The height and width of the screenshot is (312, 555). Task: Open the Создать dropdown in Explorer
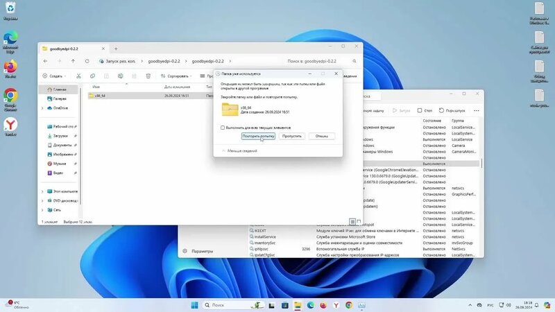click(54, 76)
